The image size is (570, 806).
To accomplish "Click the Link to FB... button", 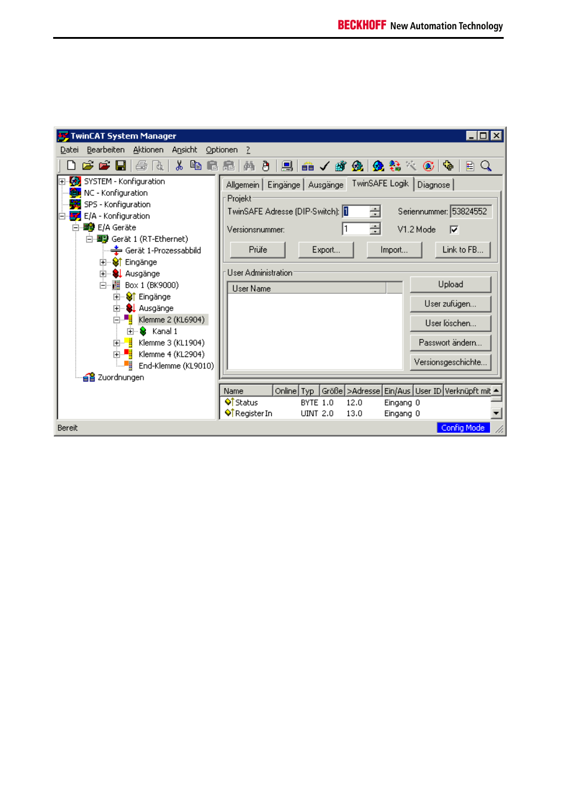I will tap(463, 250).
